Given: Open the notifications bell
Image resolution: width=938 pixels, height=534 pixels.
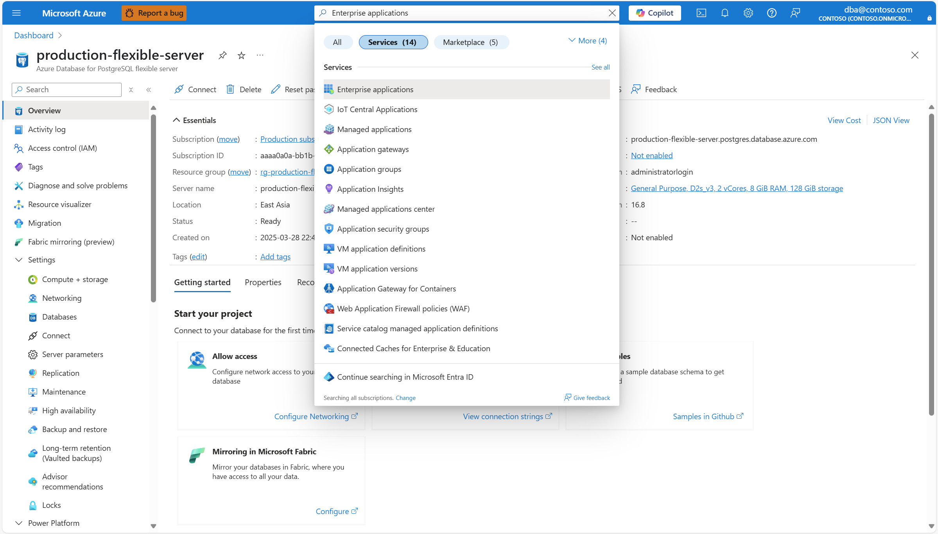Looking at the screenshot, I should pyautogui.click(x=725, y=13).
